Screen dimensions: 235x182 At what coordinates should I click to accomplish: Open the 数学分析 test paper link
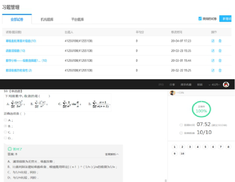click(x=26, y=60)
